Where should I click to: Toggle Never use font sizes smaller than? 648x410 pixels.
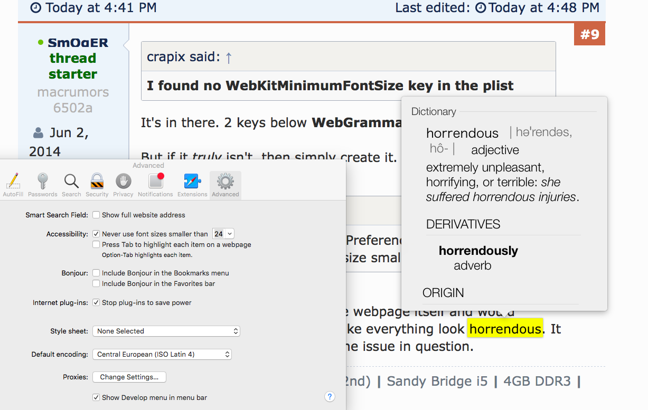96,234
